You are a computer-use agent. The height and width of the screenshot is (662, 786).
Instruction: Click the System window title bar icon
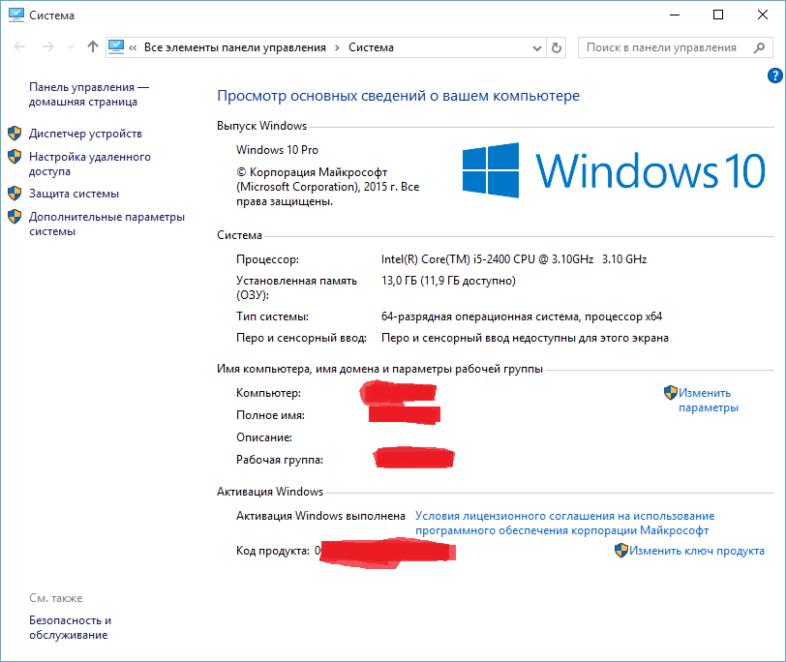[16, 15]
